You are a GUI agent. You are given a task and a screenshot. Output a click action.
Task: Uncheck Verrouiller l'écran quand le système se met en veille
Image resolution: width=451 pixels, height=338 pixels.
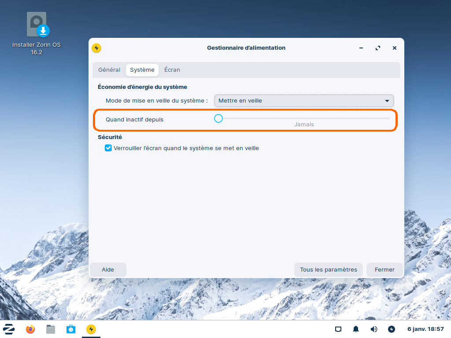108,148
